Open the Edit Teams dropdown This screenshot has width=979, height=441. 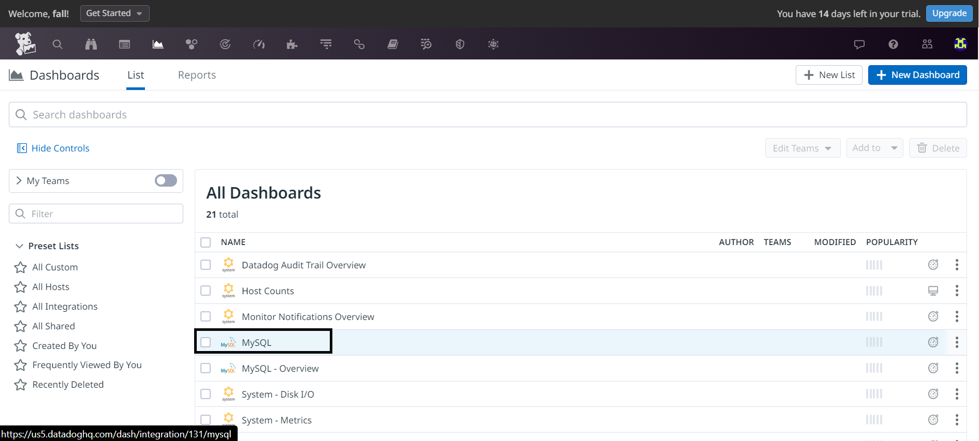pyautogui.click(x=802, y=148)
